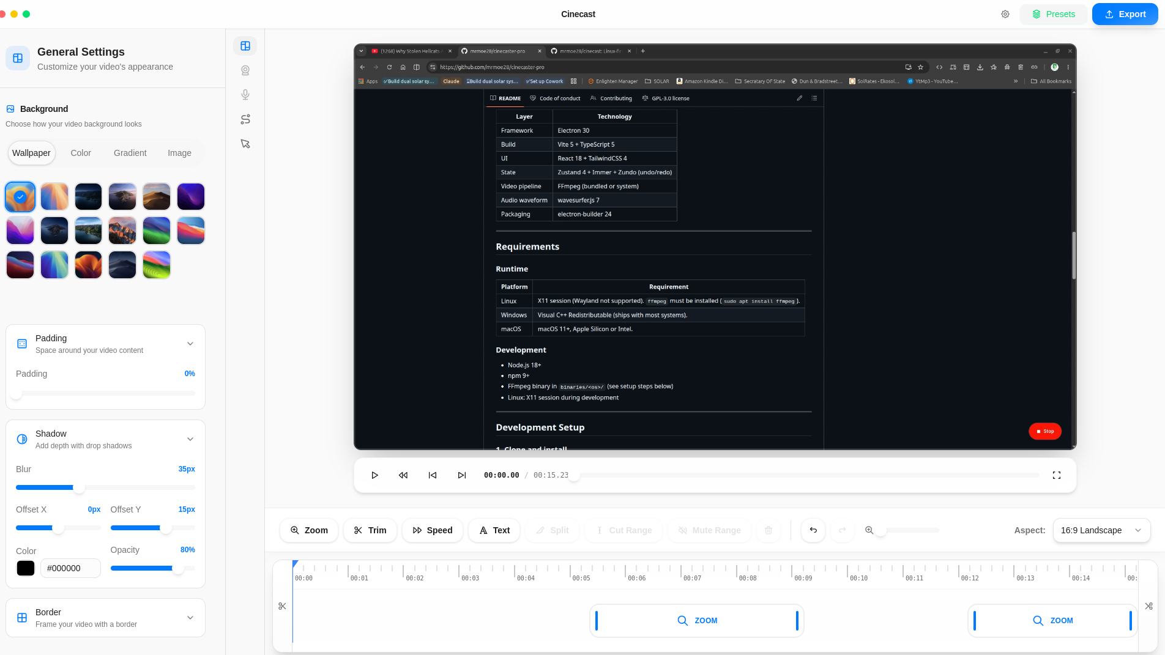
Task: Switch to the Color background tab
Action: [81, 153]
